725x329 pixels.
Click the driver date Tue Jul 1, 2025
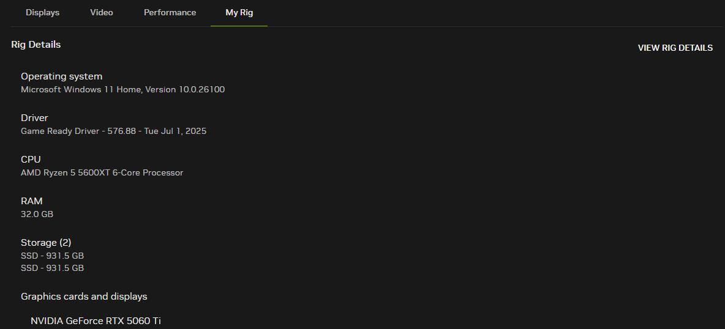click(175, 131)
